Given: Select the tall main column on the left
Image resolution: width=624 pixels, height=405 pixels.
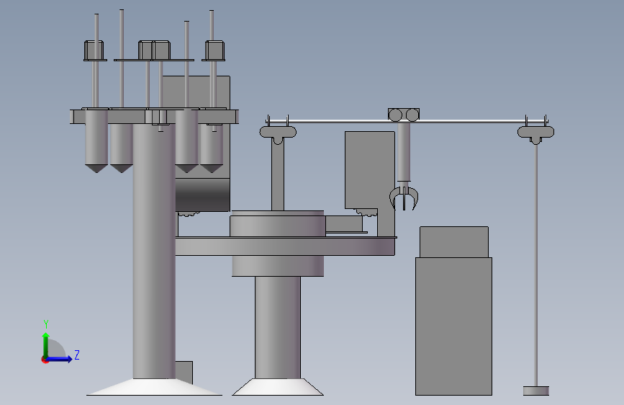Looking at the screenshot, I should (x=154, y=251).
